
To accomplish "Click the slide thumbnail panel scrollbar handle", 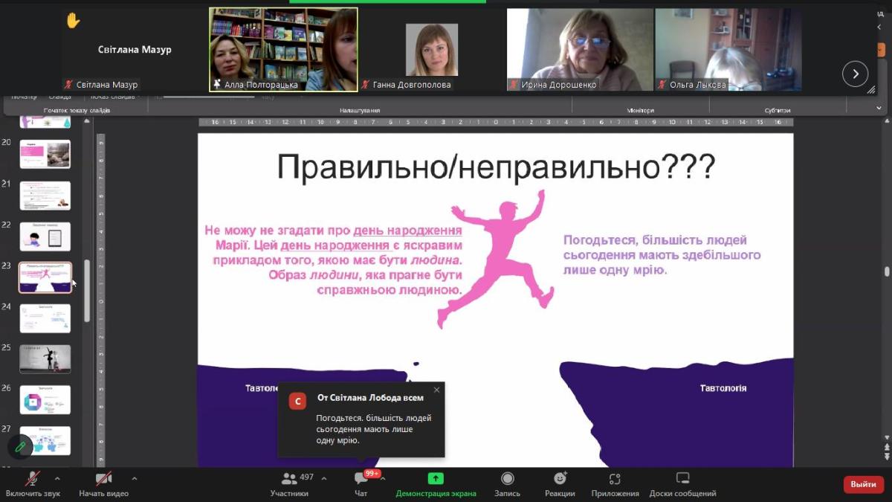I will (87, 290).
